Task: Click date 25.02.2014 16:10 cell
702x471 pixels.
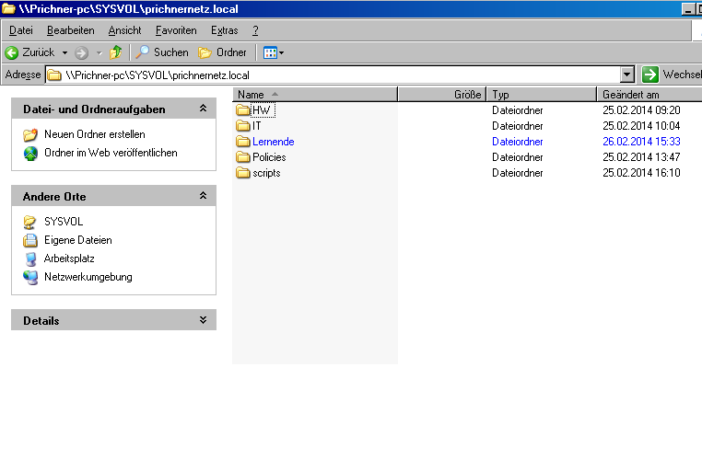Action: [641, 173]
